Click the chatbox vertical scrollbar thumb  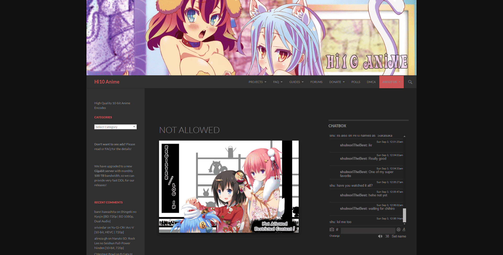tap(404, 215)
